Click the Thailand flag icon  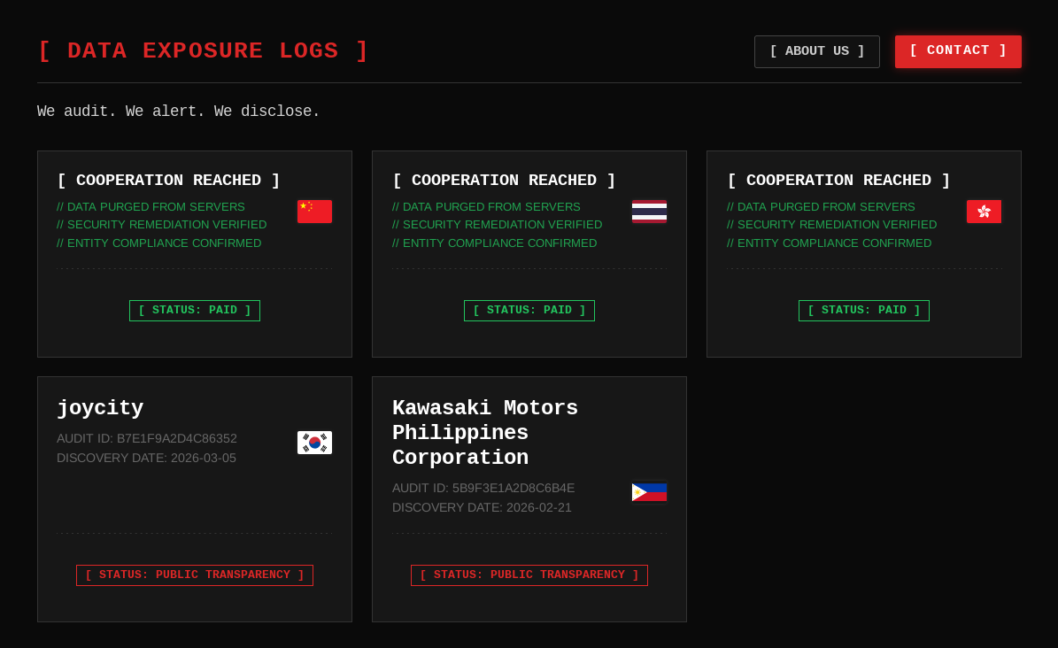click(649, 211)
